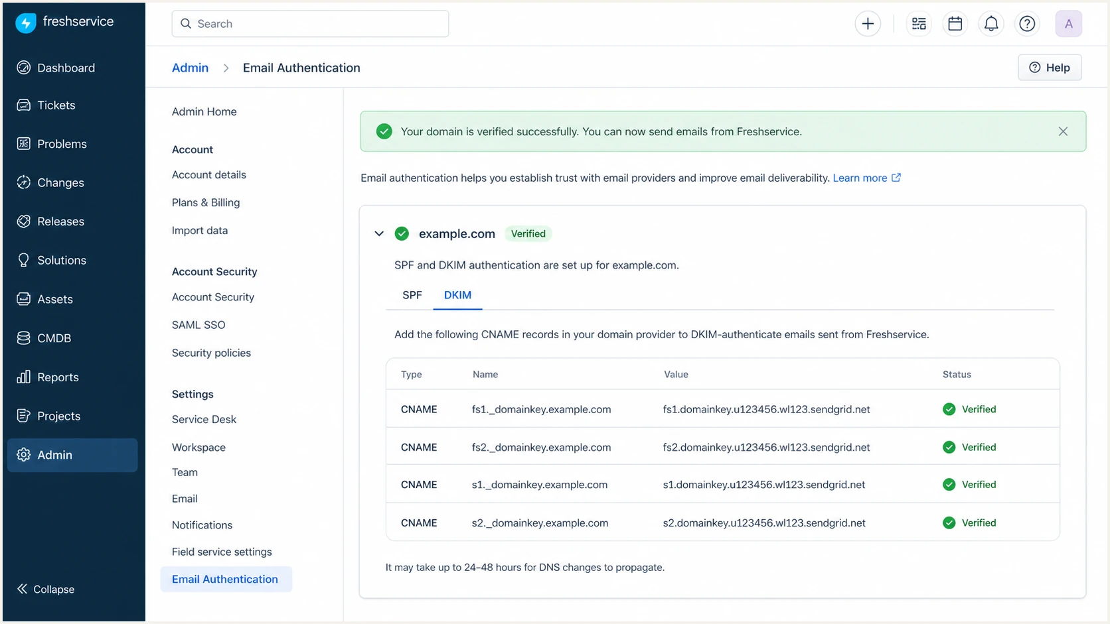Open Security policies
Image resolution: width=1110 pixels, height=624 pixels.
click(x=211, y=353)
